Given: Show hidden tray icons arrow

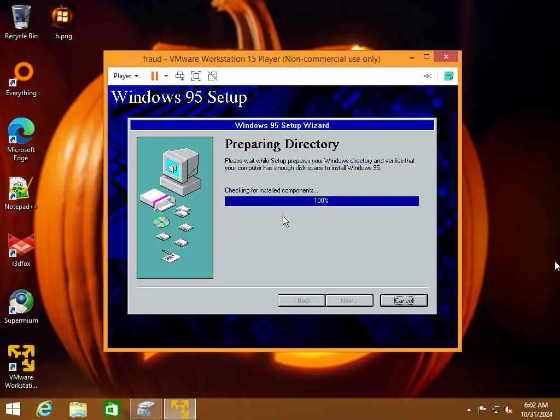Looking at the screenshot, I should (x=469, y=410).
